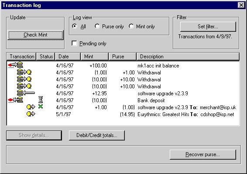
Task: Click the green X status icon
Action: pos(41,107)
